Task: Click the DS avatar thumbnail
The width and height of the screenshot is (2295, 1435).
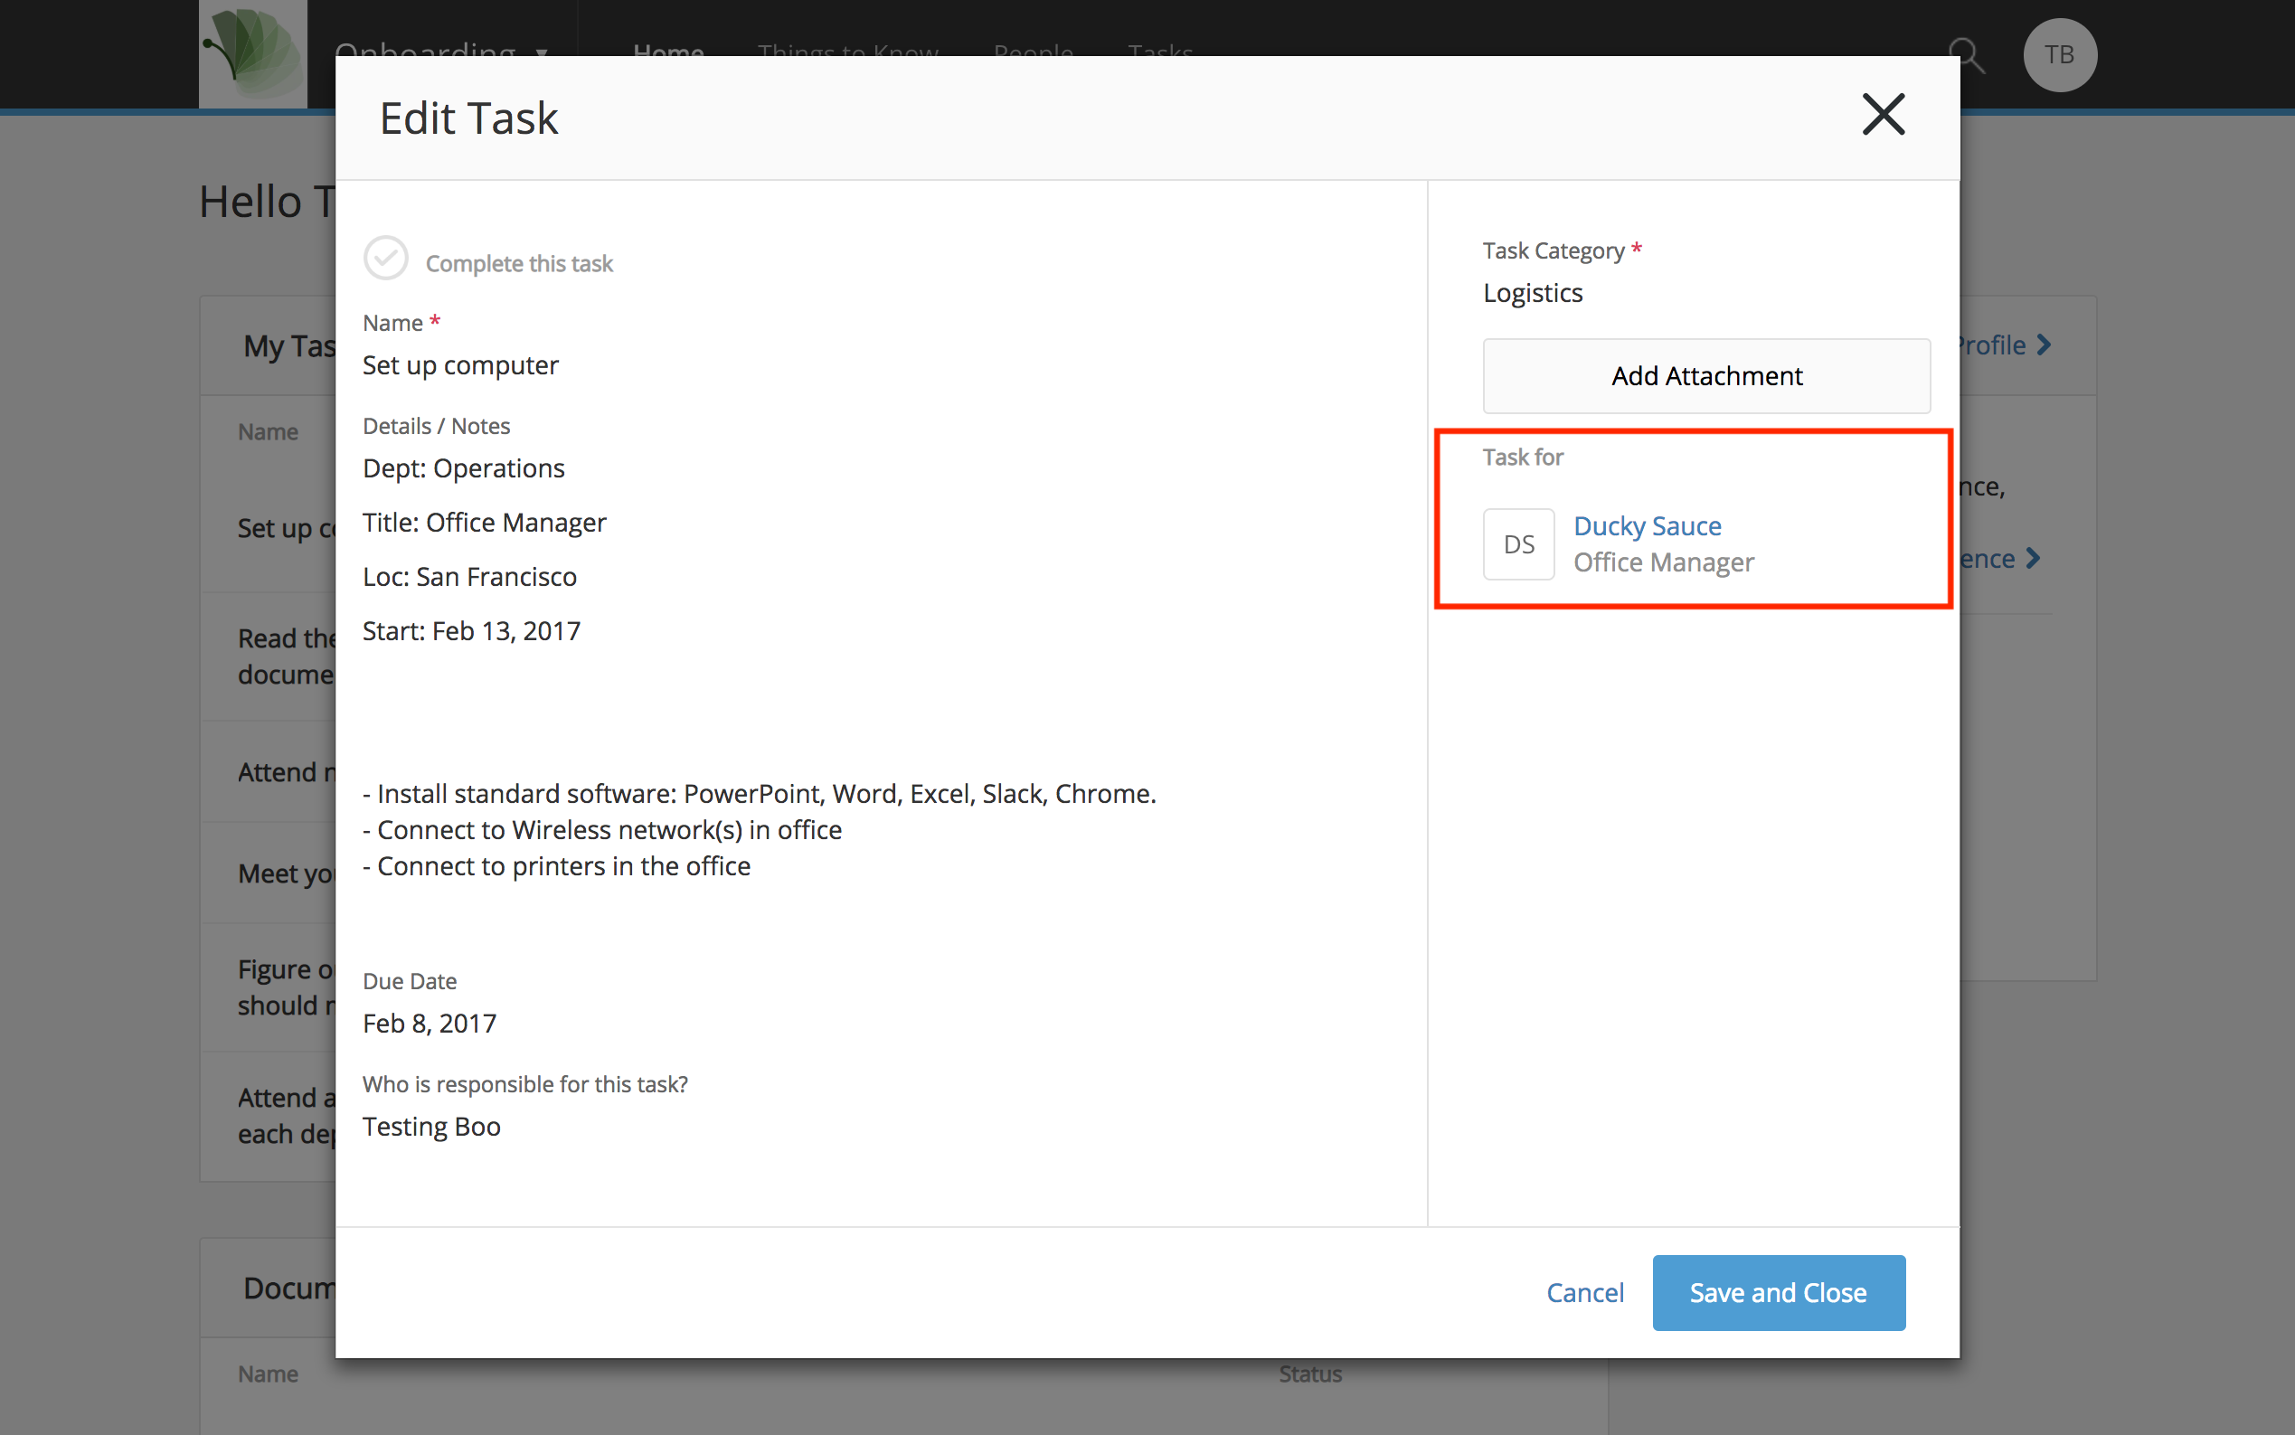Action: 1518,543
